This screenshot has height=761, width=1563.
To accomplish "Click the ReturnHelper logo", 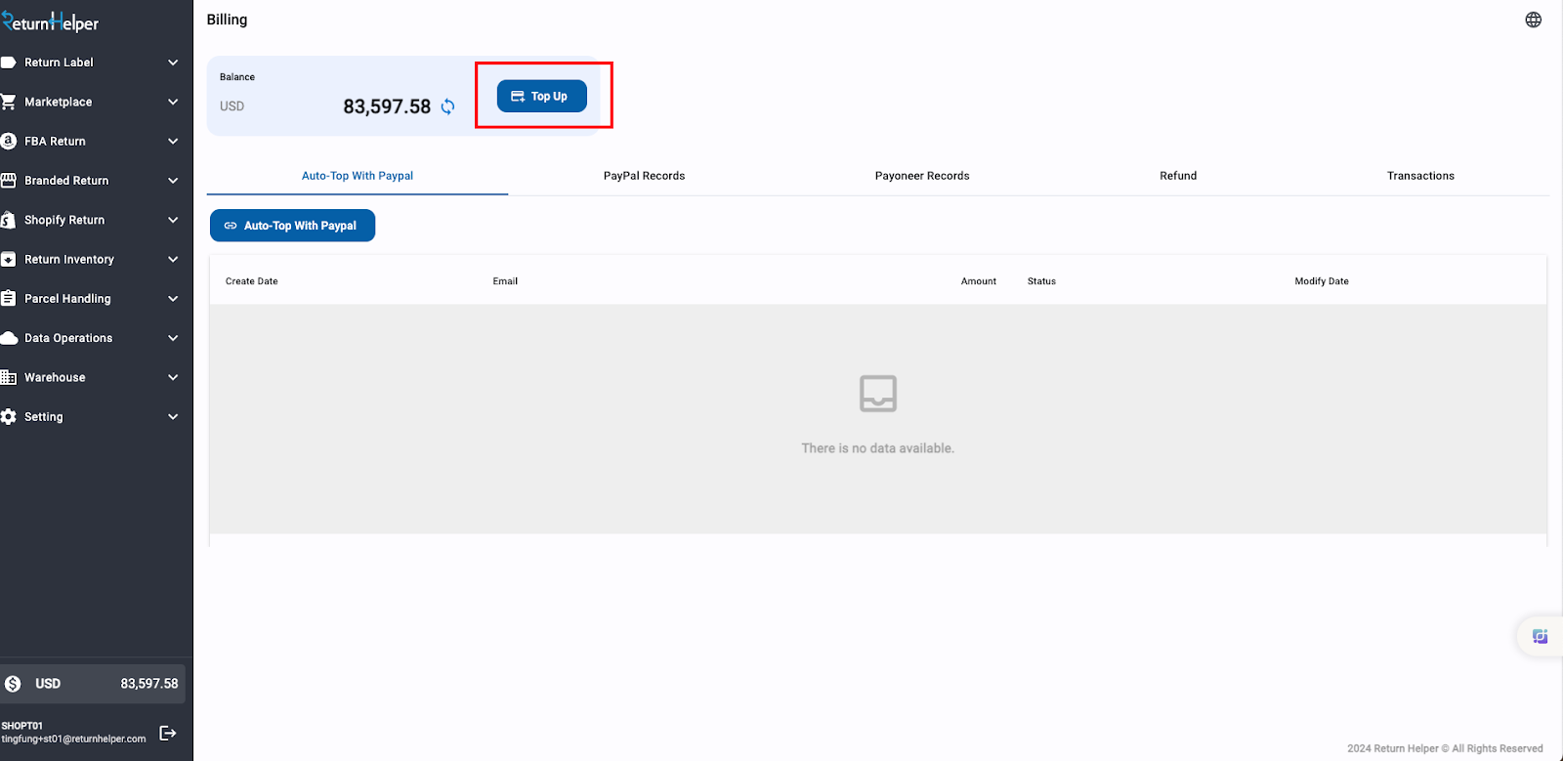I will [x=51, y=22].
